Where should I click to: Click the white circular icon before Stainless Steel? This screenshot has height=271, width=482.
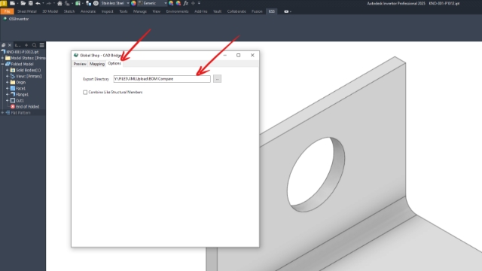point(96,3)
